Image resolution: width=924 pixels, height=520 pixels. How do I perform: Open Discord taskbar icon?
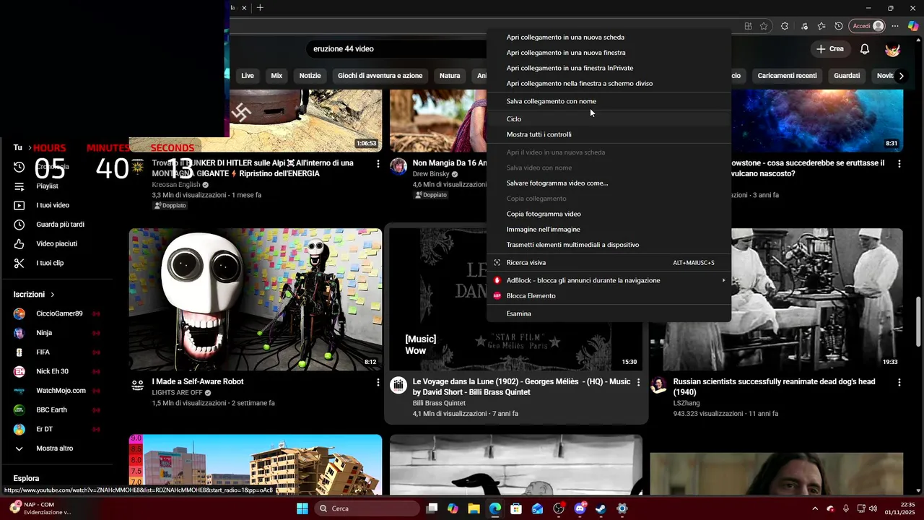pos(580,508)
